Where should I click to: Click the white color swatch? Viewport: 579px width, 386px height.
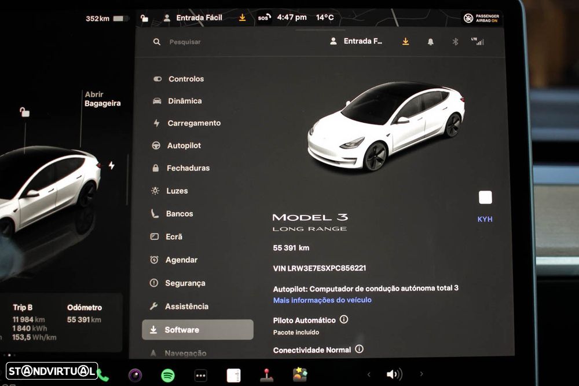click(x=485, y=198)
